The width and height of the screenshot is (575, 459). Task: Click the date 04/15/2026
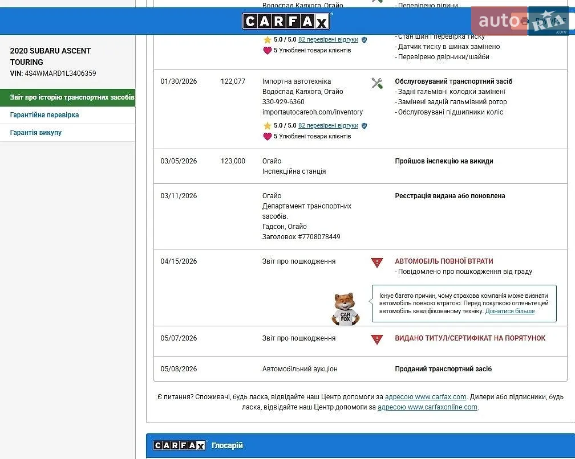pos(179,261)
